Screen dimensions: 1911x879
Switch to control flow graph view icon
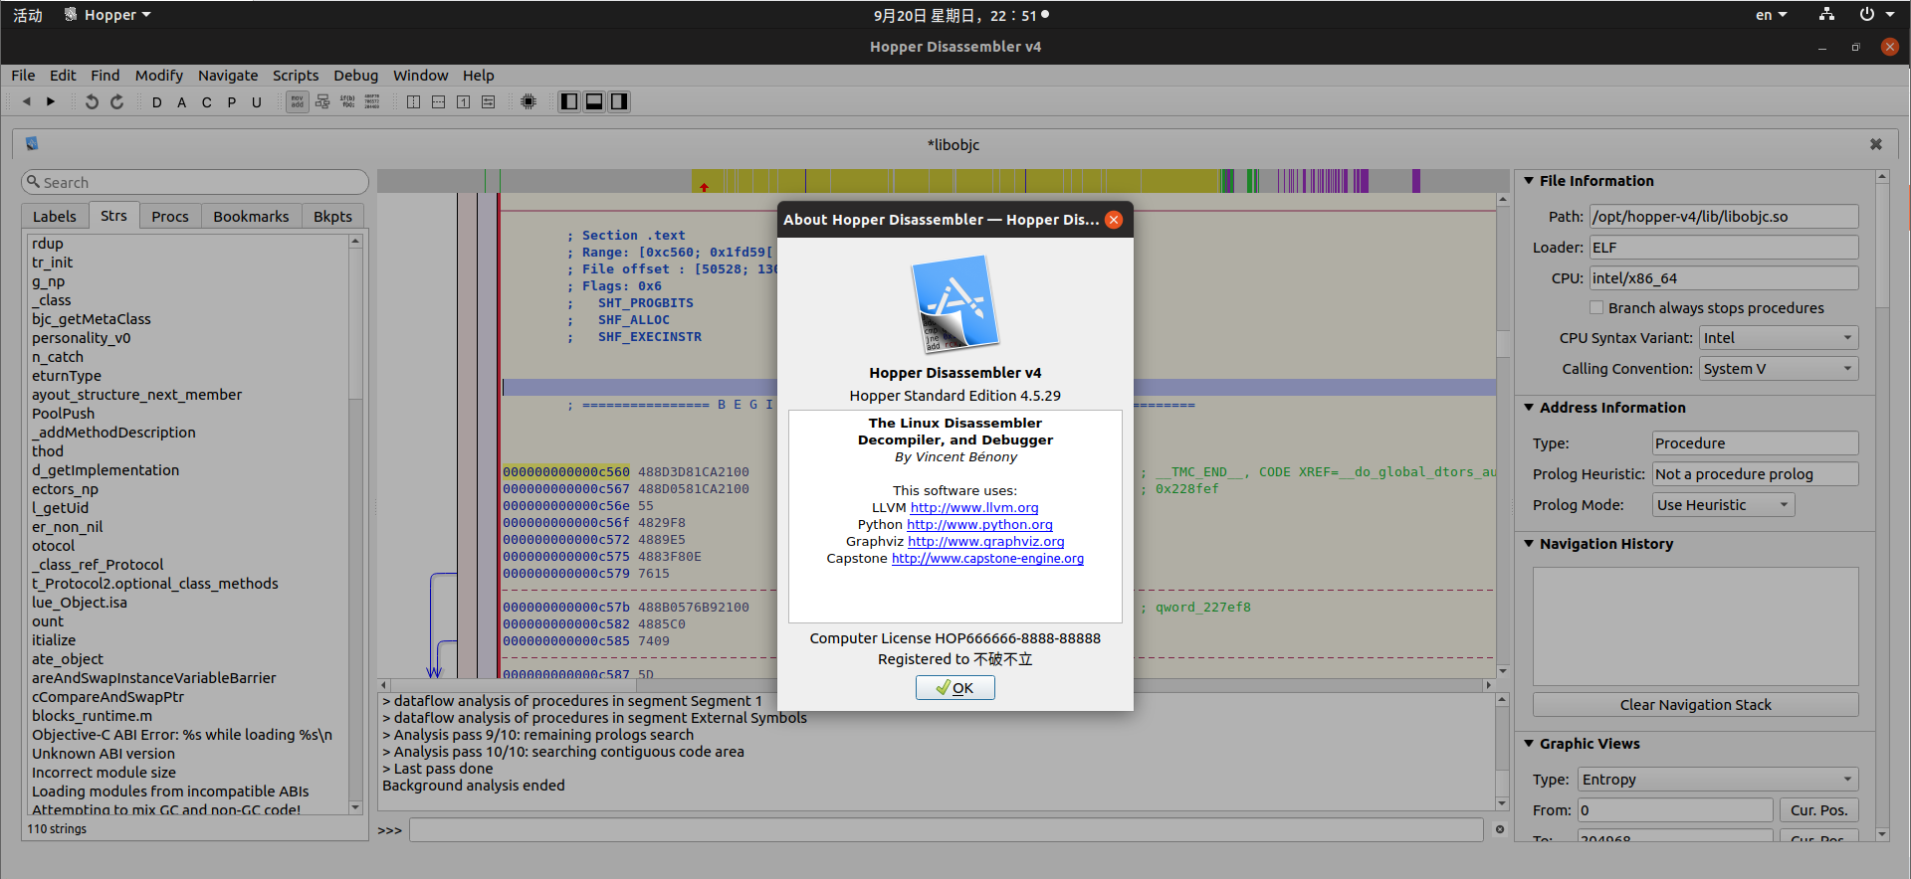point(322,101)
